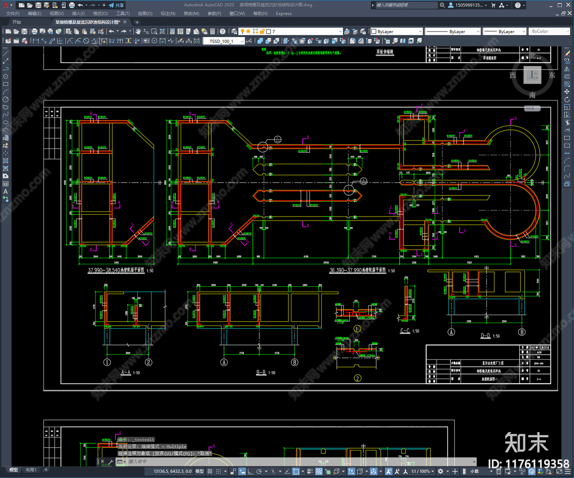Click the Move tool in the right toolbar
This screenshot has height=478, width=574.
(x=567, y=92)
